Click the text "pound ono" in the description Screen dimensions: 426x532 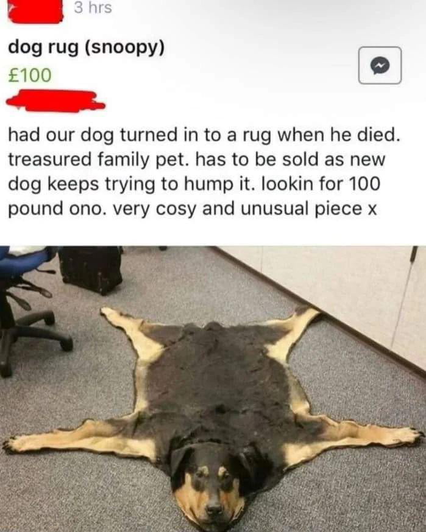point(56,209)
